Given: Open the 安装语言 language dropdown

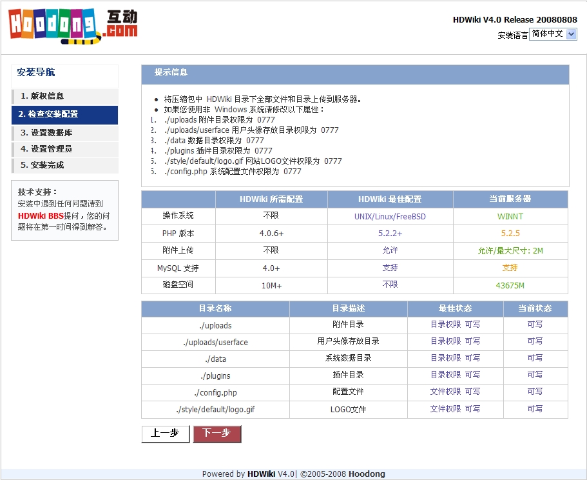Looking at the screenshot, I should 553,34.
